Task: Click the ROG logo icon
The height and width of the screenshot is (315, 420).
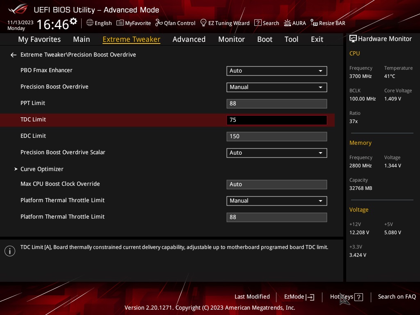Action: (18, 9)
